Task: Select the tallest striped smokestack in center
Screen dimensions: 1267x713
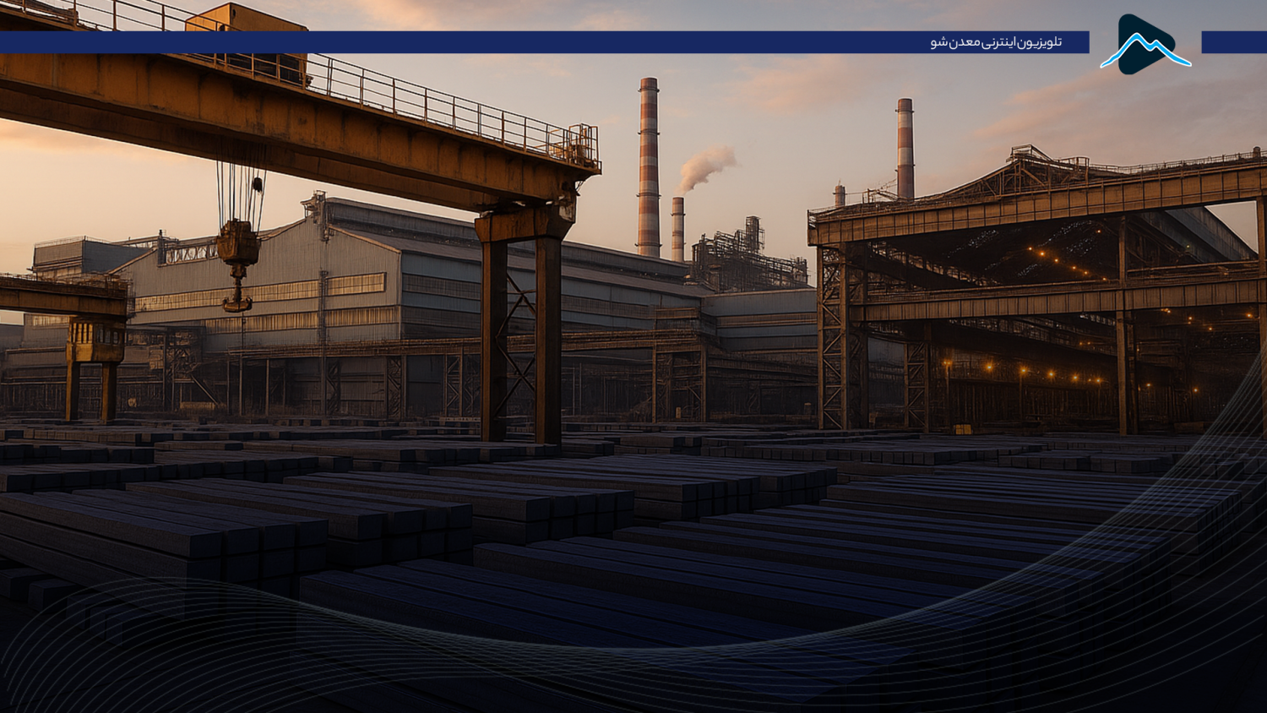Action: (648, 167)
